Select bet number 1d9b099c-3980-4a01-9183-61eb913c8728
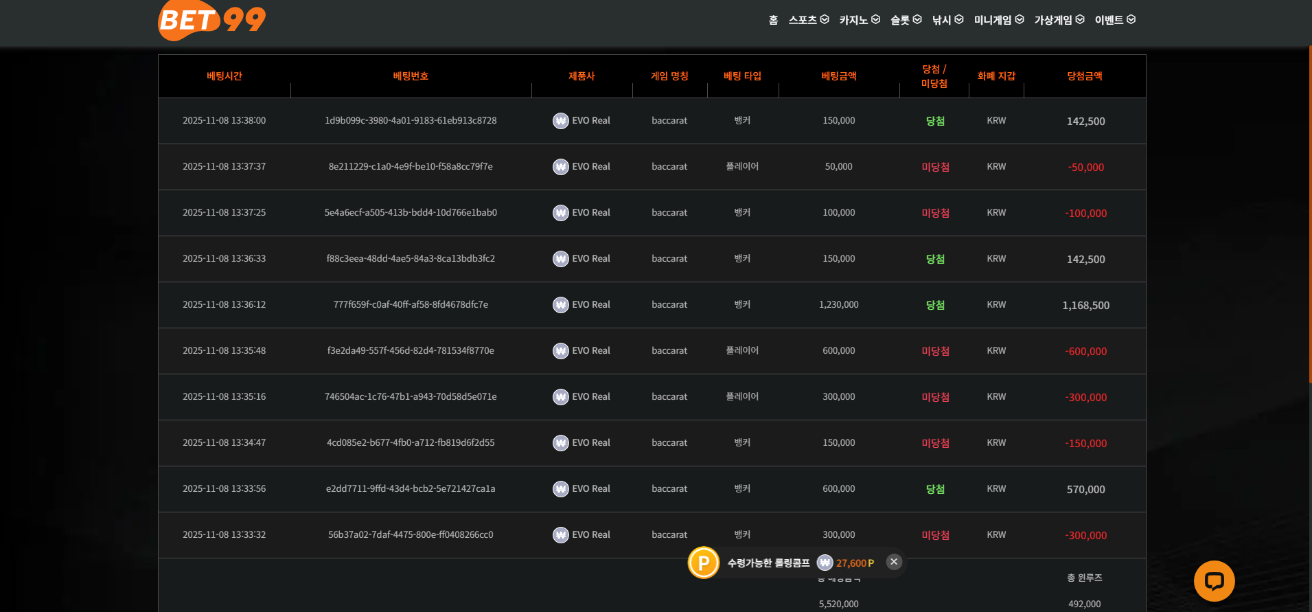 pyautogui.click(x=411, y=121)
